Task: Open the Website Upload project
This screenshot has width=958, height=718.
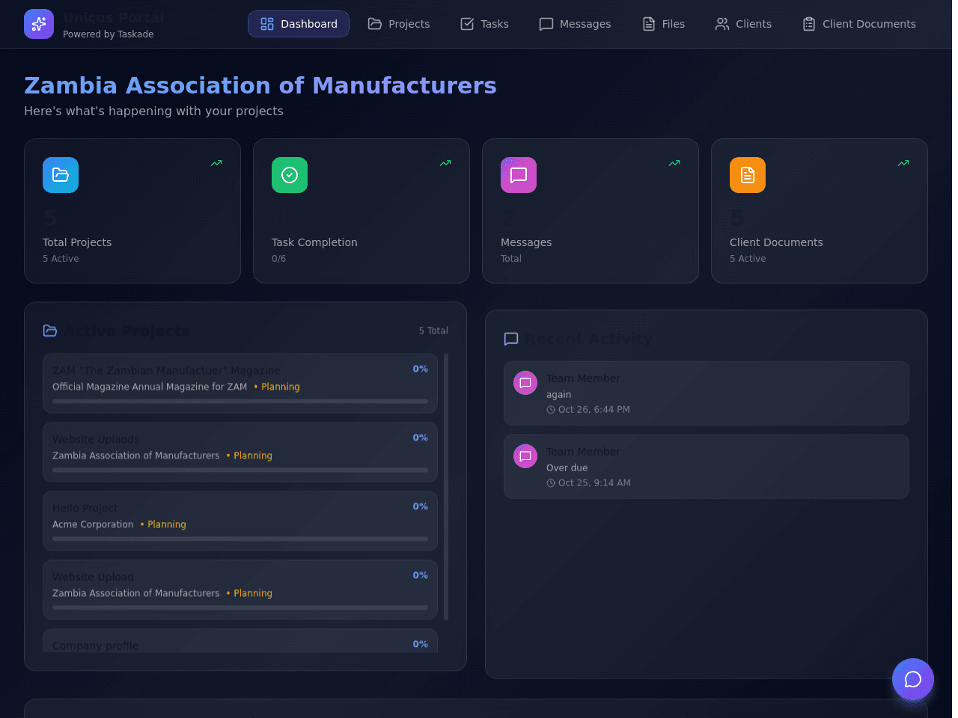Action: pyautogui.click(x=240, y=589)
